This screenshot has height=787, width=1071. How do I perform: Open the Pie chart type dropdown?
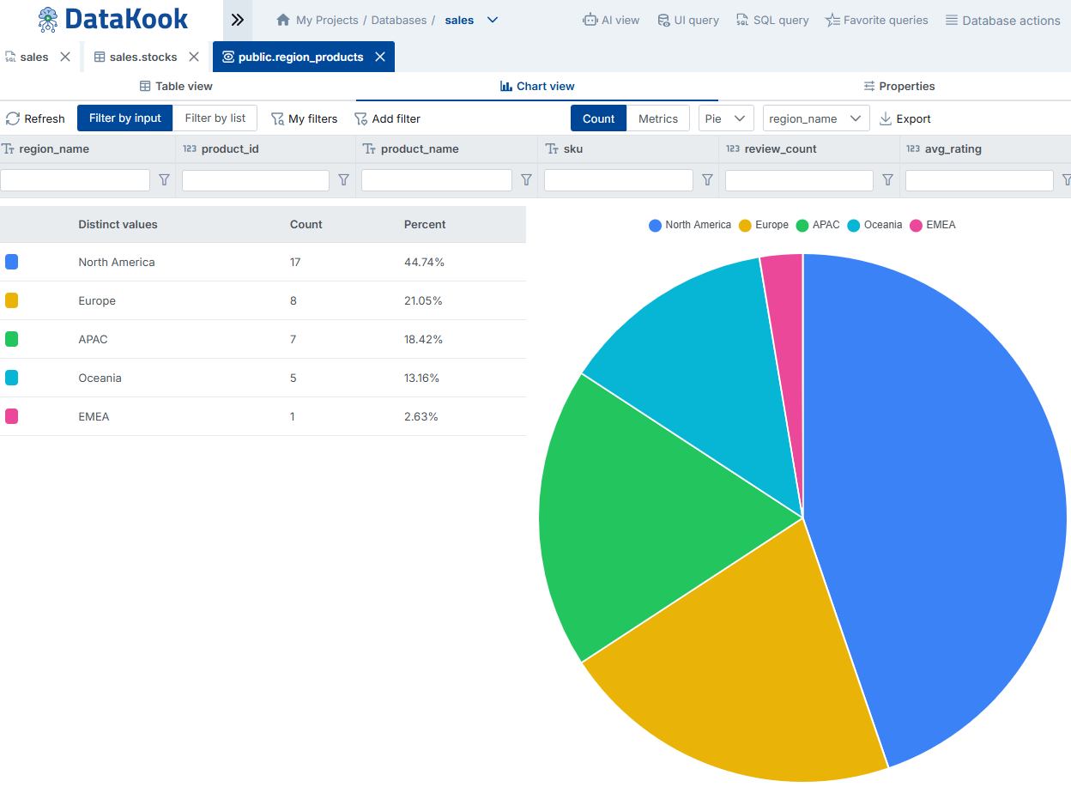coord(725,118)
